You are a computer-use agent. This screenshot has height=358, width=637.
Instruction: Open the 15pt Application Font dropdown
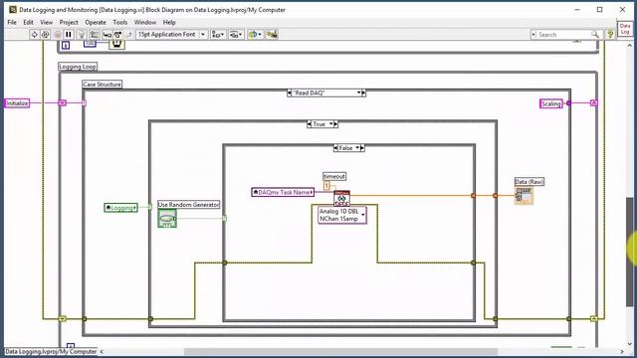point(172,35)
